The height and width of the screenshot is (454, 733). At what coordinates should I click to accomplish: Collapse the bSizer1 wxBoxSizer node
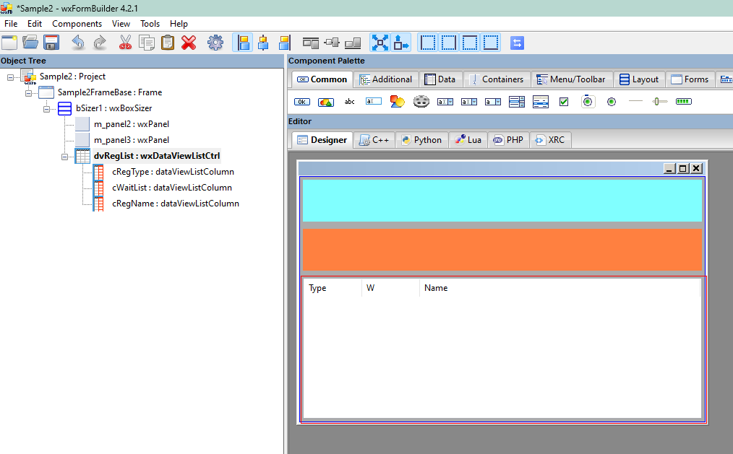pyautogui.click(x=46, y=108)
